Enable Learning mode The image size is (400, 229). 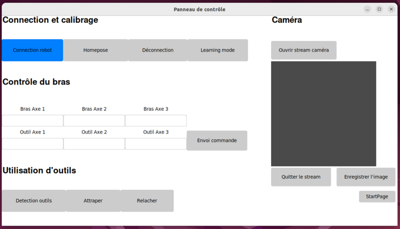pos(217,50)
